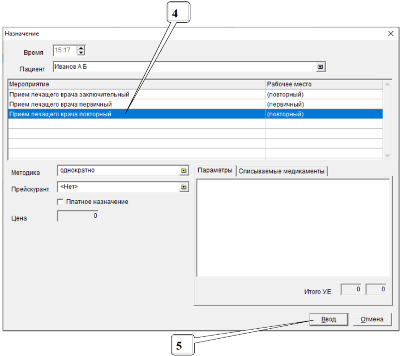Viewport: 400px width, 356px height.
Task: Click the event list scrollbar down arrow
Action: click(x=388, y=155)
